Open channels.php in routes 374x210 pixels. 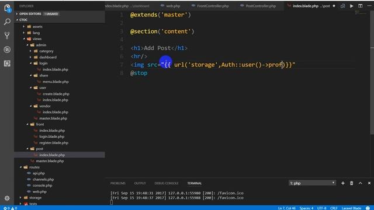pos(43,179)
